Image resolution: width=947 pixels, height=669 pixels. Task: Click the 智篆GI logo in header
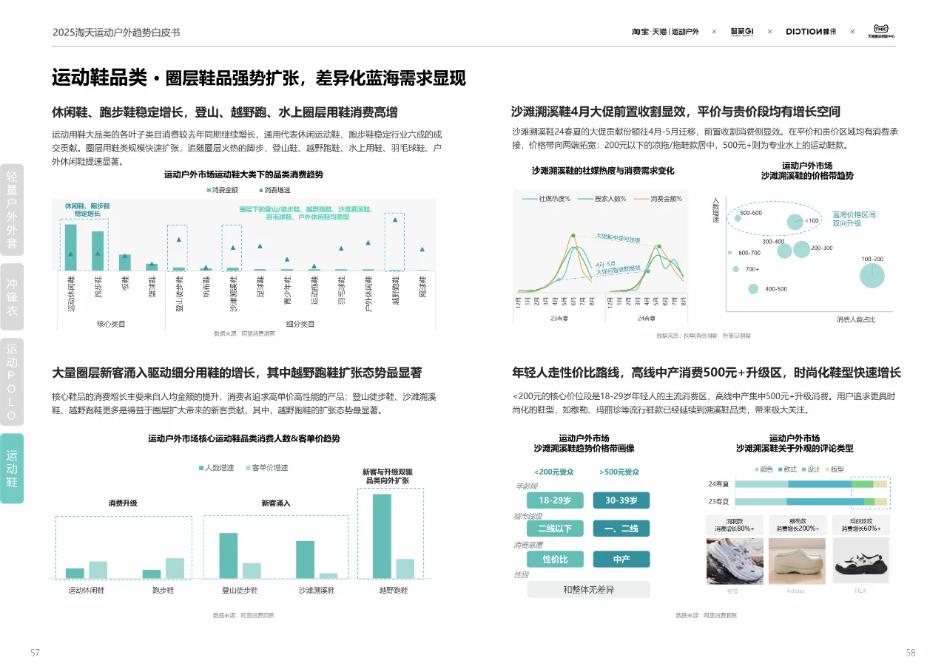tap(742, 32)
